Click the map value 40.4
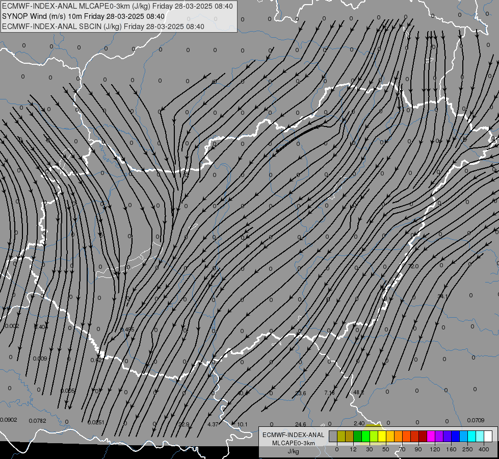This screenshot has height=459, width=499. point(243,393)
